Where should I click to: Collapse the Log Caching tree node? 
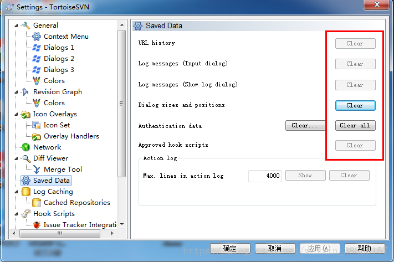pos(16,192)
